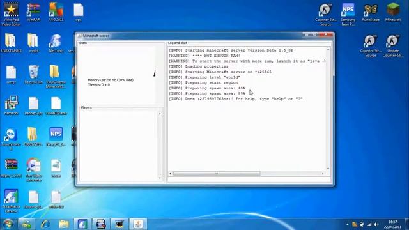Click the log horizontal scrollbar thumb
The height and width of the screenshot is (230, 409).
[x=217, y=173]
